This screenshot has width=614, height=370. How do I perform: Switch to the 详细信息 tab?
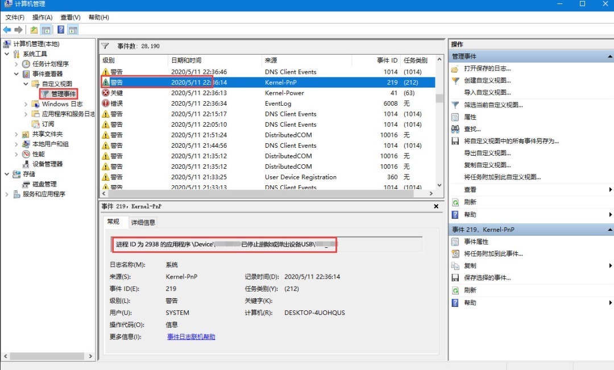[143, 222]
